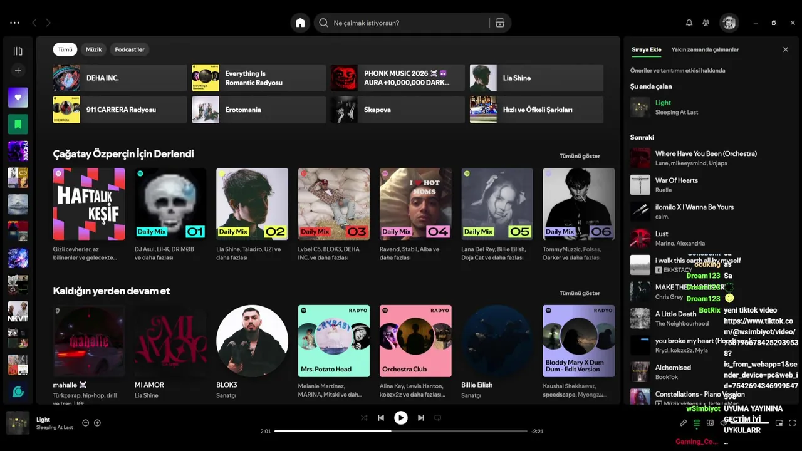The height and width of the screenshot is (451, 802).
Task: Open the DEHA INC. shortcut
Action: click(x=120, y=78)
